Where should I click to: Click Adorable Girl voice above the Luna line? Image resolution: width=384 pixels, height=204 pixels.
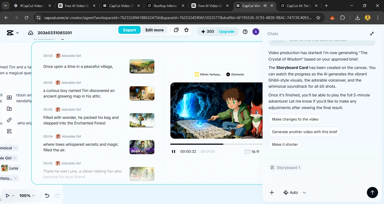[x=68, y=163]
